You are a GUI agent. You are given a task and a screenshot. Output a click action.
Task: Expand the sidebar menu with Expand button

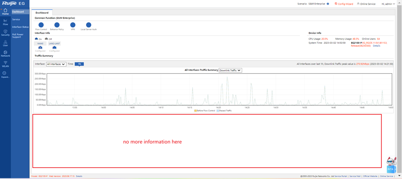(6, 75)
